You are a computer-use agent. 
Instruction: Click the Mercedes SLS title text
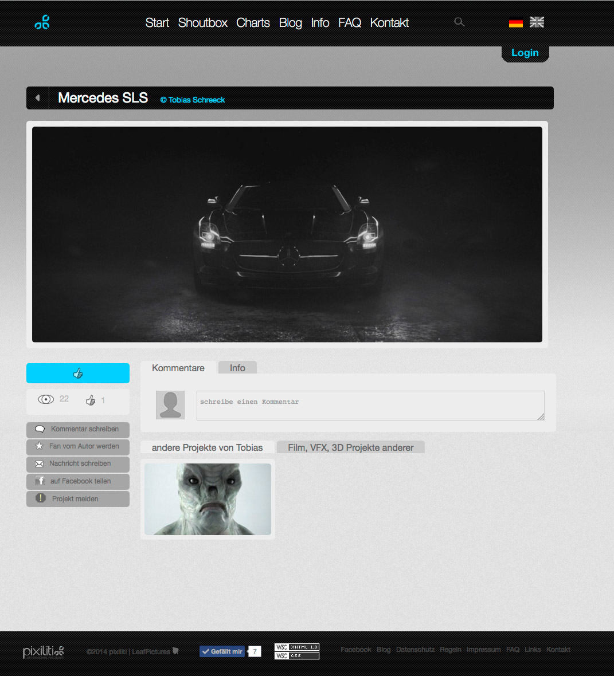click(103, 98)
